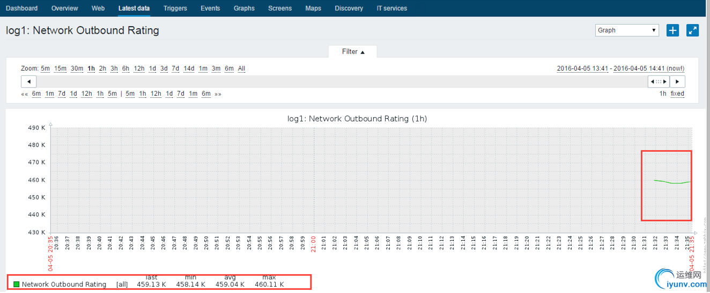
Task: Toggle the fixed period link
Action: tap(677, 94)
